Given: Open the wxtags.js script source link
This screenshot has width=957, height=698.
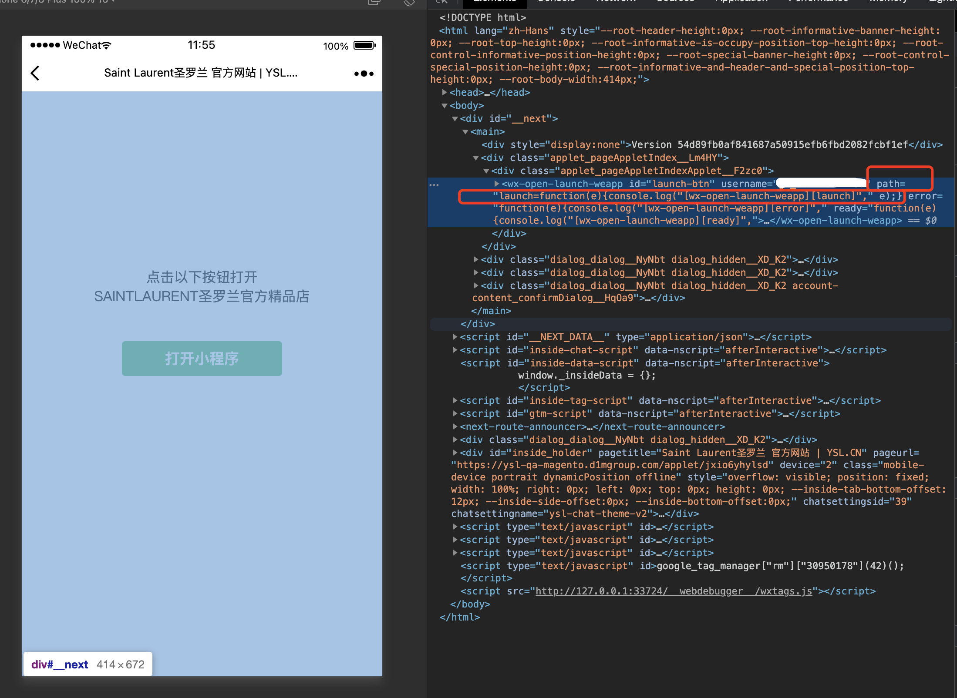Looking at the screenshot, I should 673,591.
